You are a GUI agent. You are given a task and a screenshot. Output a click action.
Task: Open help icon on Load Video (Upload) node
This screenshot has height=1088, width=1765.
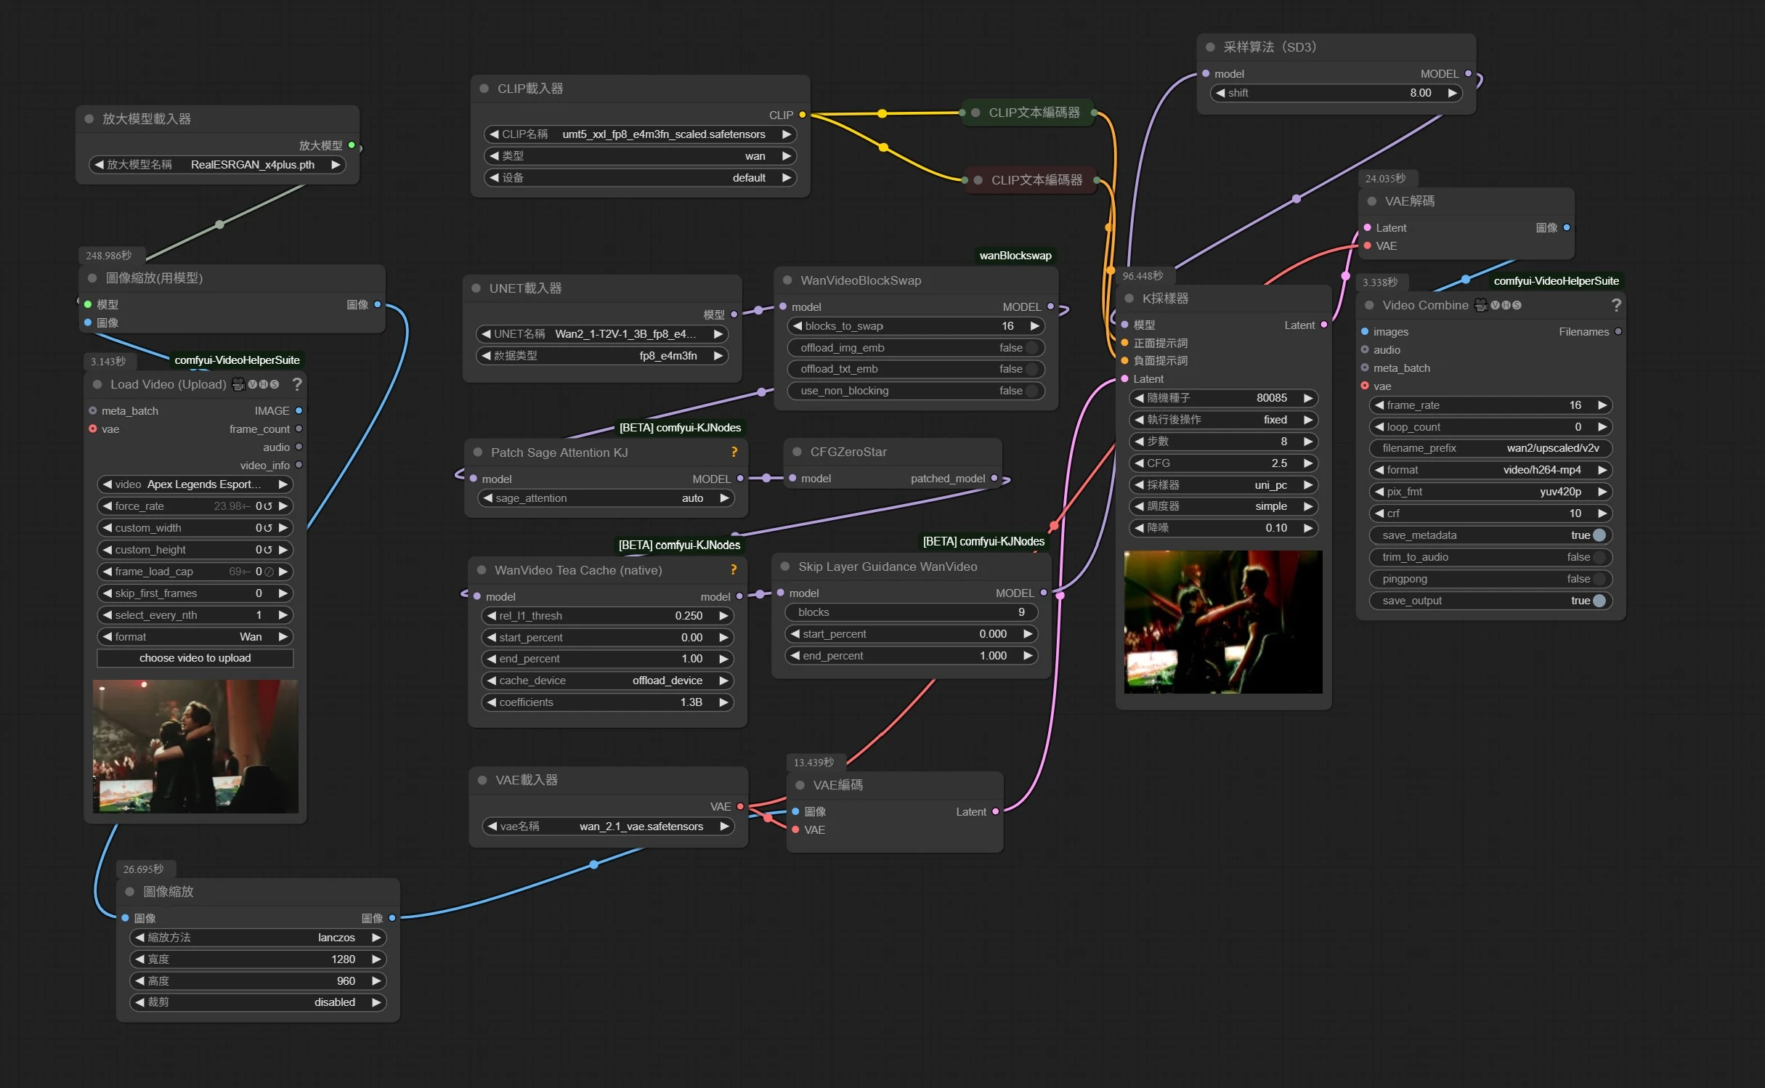[x=297, y=383]
